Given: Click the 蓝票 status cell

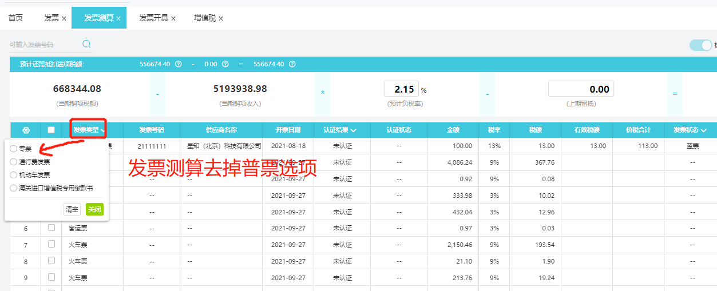Looking at the screenshot, I should tap(692, 146).
